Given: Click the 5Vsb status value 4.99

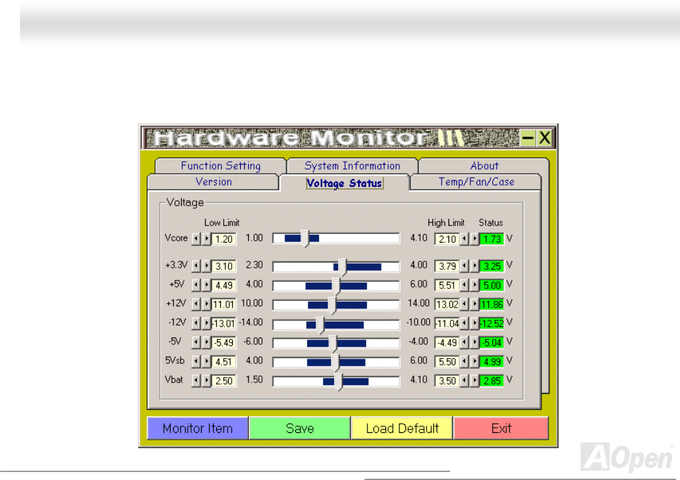Looking at the screenshot, I should point(492,362).
